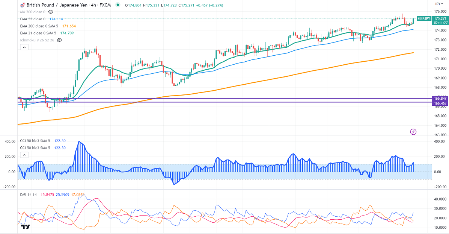Click the current price 175.271 axis label
This screenshot has width=449, height=234.
(440, 18)
